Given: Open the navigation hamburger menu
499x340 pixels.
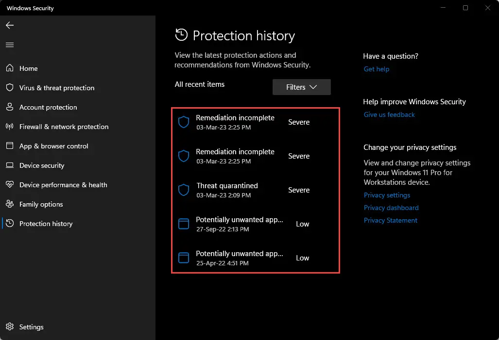Looking at the screenshot, I should click(x=9, y=45).
